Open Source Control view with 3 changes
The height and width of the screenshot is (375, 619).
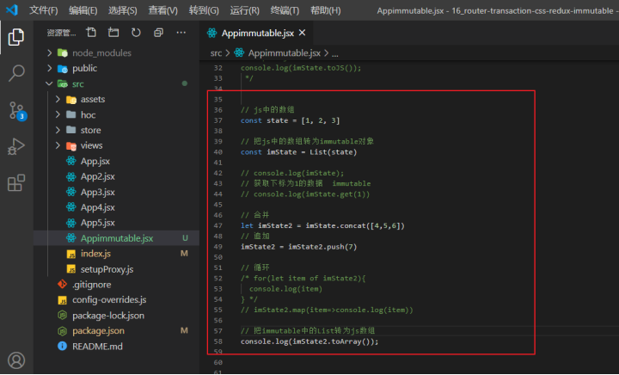tap(17, 110)
